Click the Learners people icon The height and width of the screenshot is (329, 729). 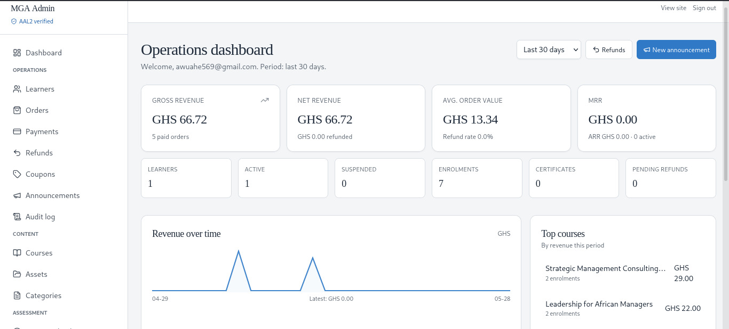pos(17,89)
